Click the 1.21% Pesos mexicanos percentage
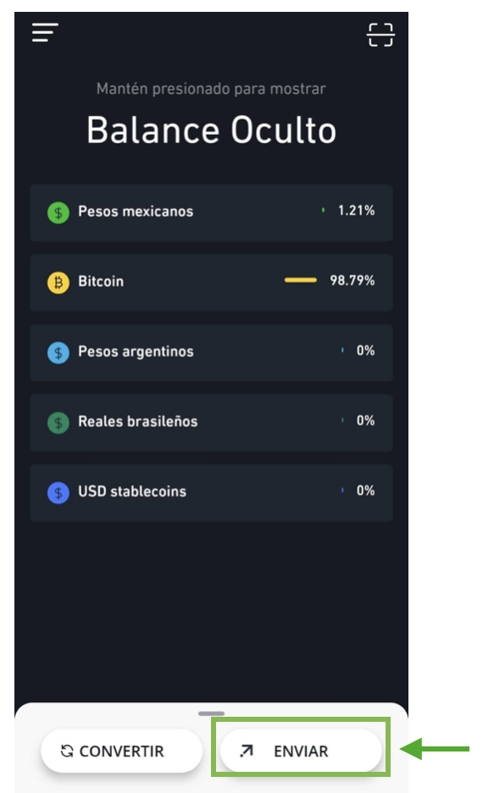Screen dimensions: 483x793 pyautogui.click(x=357, y=210)
